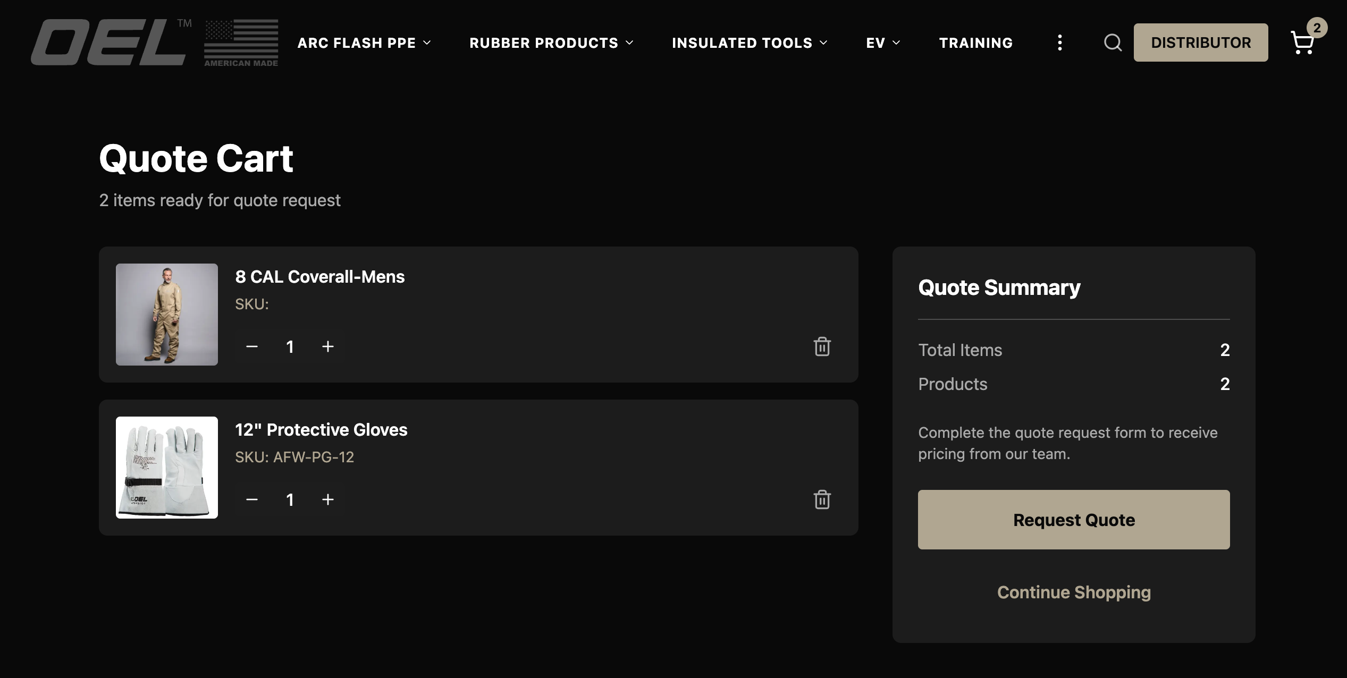Click the blank SKU label under Coverall-Mens

(252, 304)
